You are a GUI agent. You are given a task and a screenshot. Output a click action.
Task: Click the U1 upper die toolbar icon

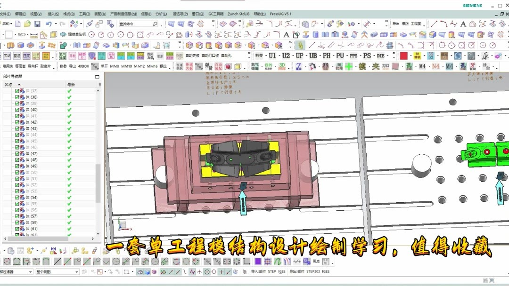pos(272,55)
